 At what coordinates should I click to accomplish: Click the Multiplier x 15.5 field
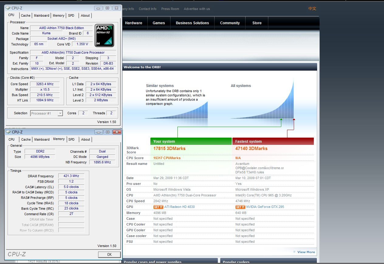pos(45,89)
